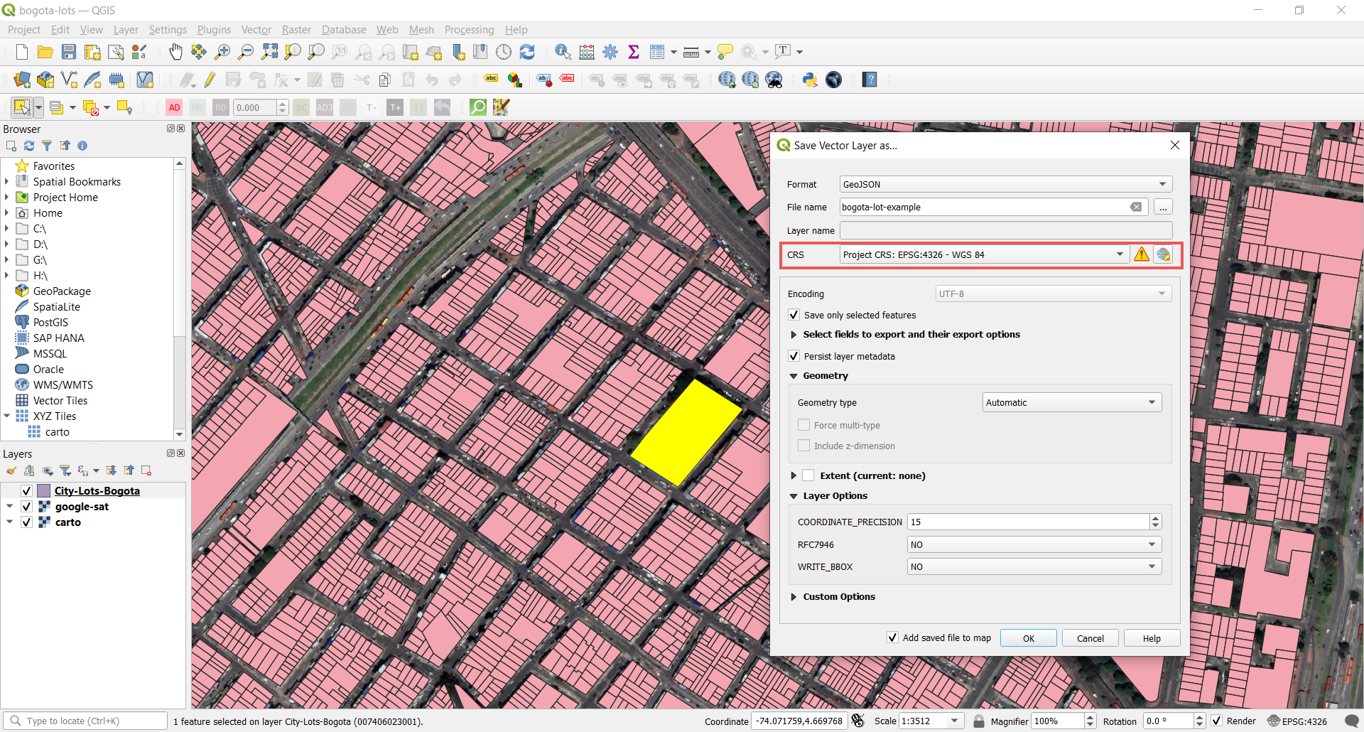Click the Zoom Full extent icon
Viewport: 1364px width, 732px height.
coord(269,52)
